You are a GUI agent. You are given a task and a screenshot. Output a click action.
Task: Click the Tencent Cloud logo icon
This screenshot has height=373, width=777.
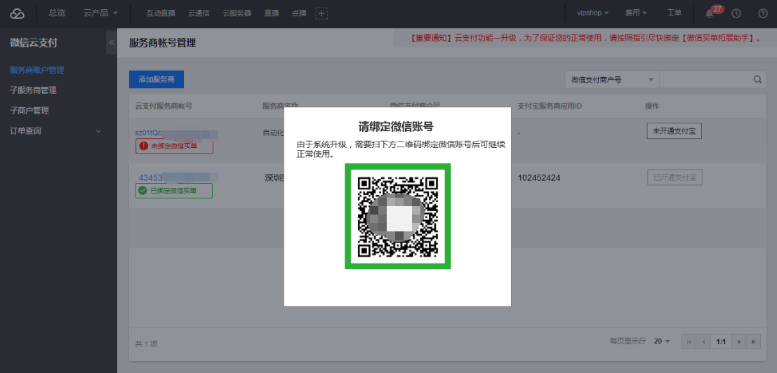18,13
